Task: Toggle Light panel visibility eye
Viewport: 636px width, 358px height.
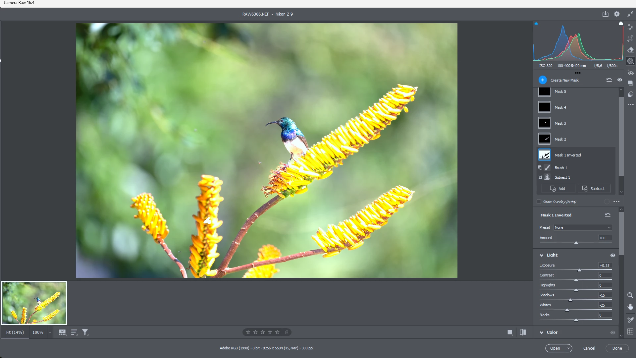Action: tap(612, 255)
